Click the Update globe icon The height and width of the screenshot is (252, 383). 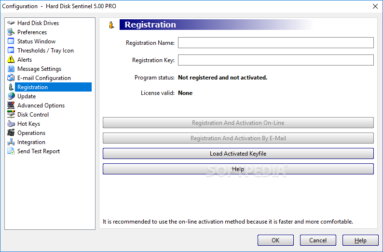click(11, 96)
